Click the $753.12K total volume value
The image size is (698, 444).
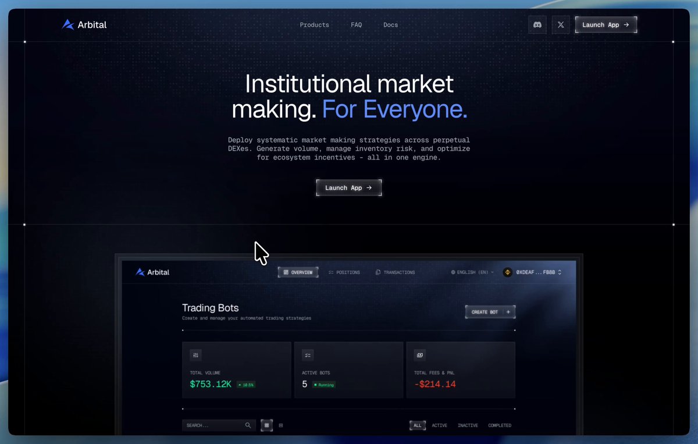coord(211,384)
